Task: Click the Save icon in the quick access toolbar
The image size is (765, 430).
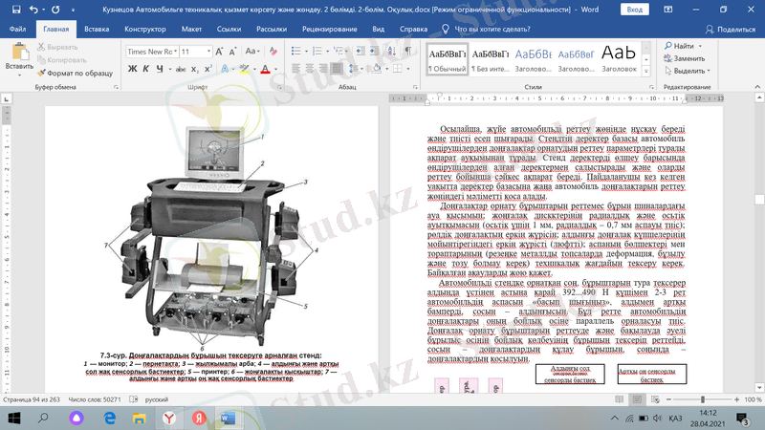Action: click(15, 10)
